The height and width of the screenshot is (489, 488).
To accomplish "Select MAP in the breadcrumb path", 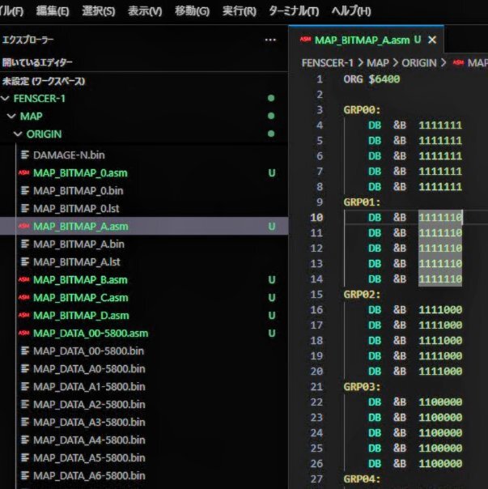I will 378,63.
